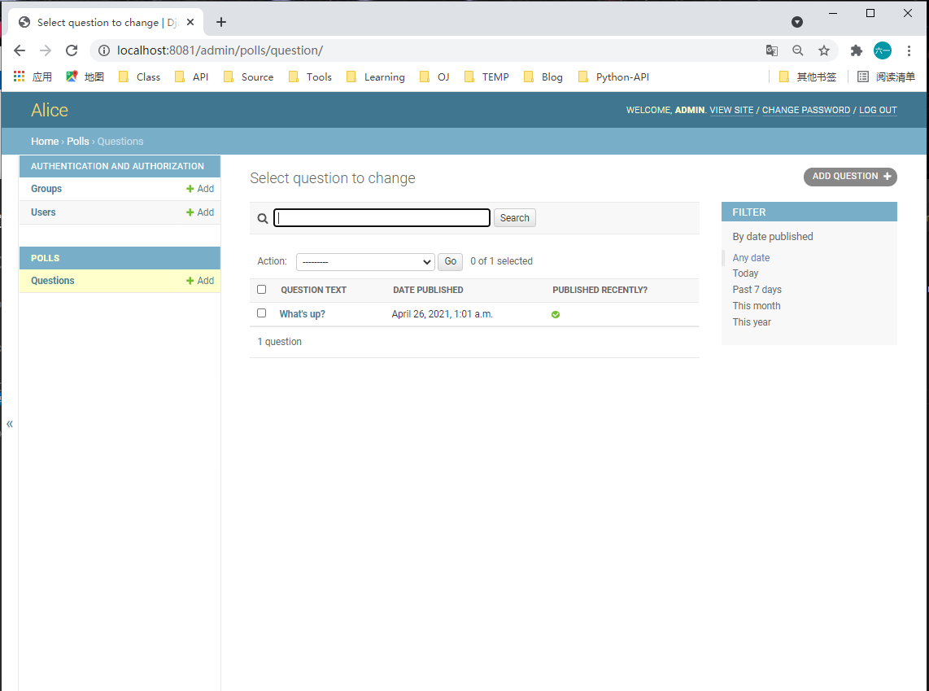Click the green published-recently check icon

555,315
